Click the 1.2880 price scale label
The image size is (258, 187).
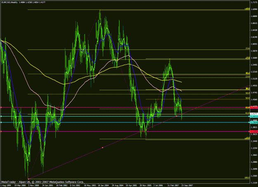click(x=253, y=162)
